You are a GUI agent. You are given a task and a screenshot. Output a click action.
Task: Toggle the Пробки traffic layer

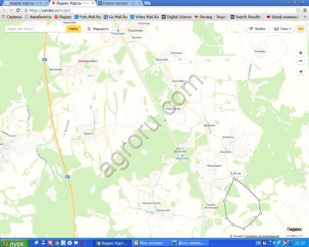point(258,29)
